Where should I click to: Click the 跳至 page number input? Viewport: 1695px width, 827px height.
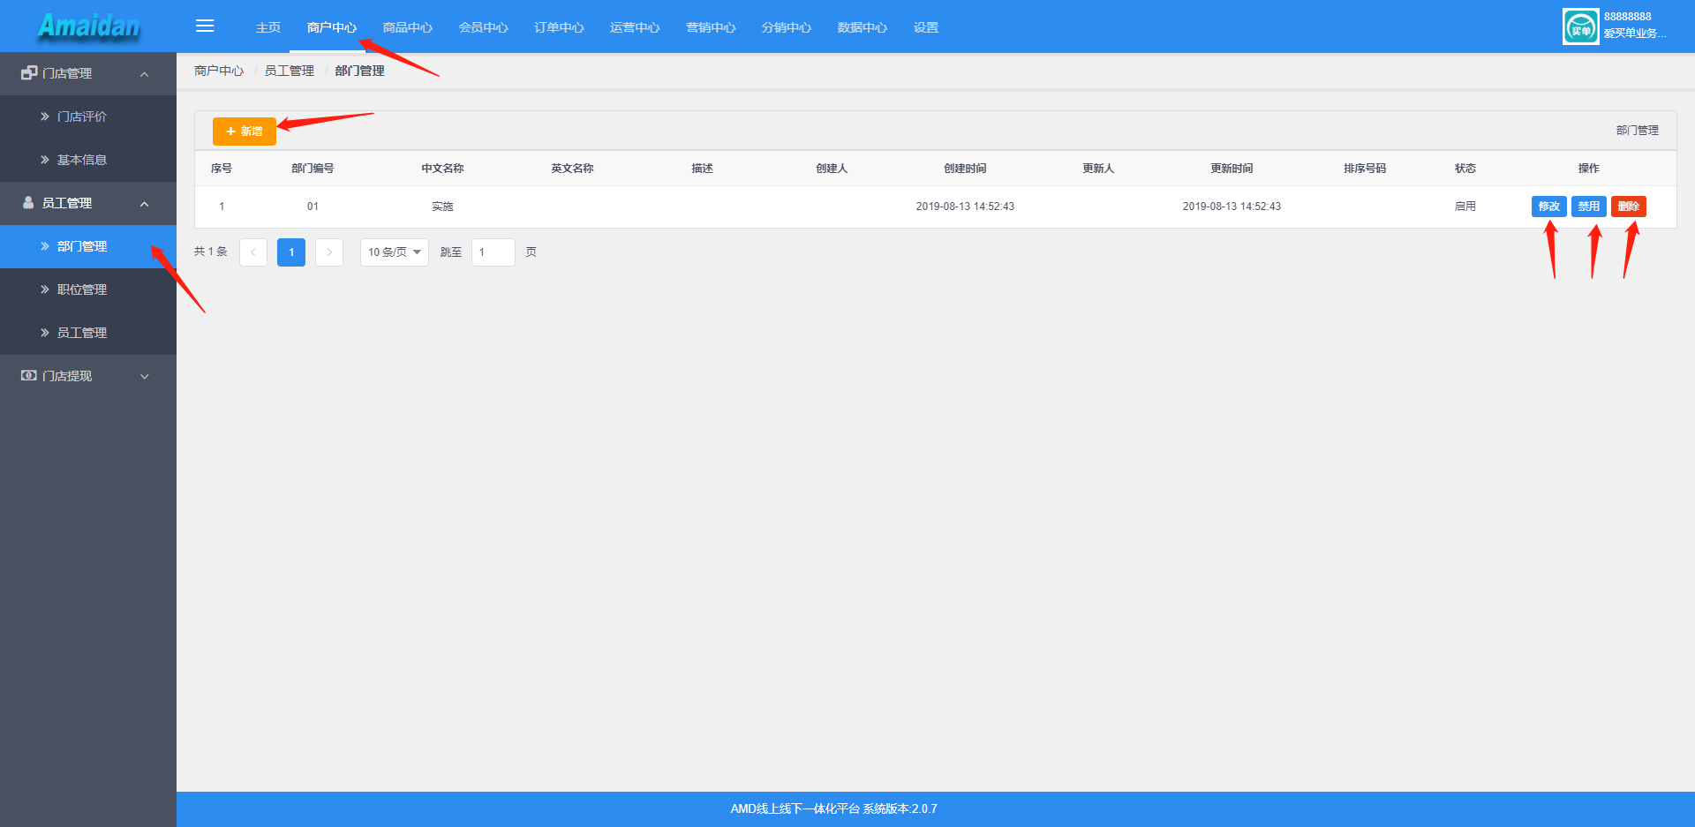pyautogui.click(x=493, y=252)
